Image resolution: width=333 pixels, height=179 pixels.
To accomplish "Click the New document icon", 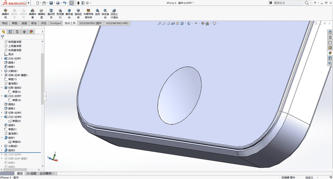I will click(x=37, y=3).
